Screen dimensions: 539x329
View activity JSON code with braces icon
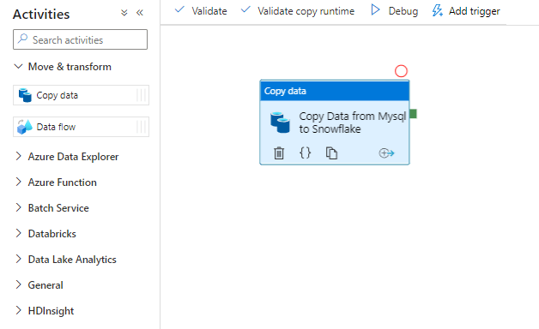pyautogui.click(x=305, y=153)
